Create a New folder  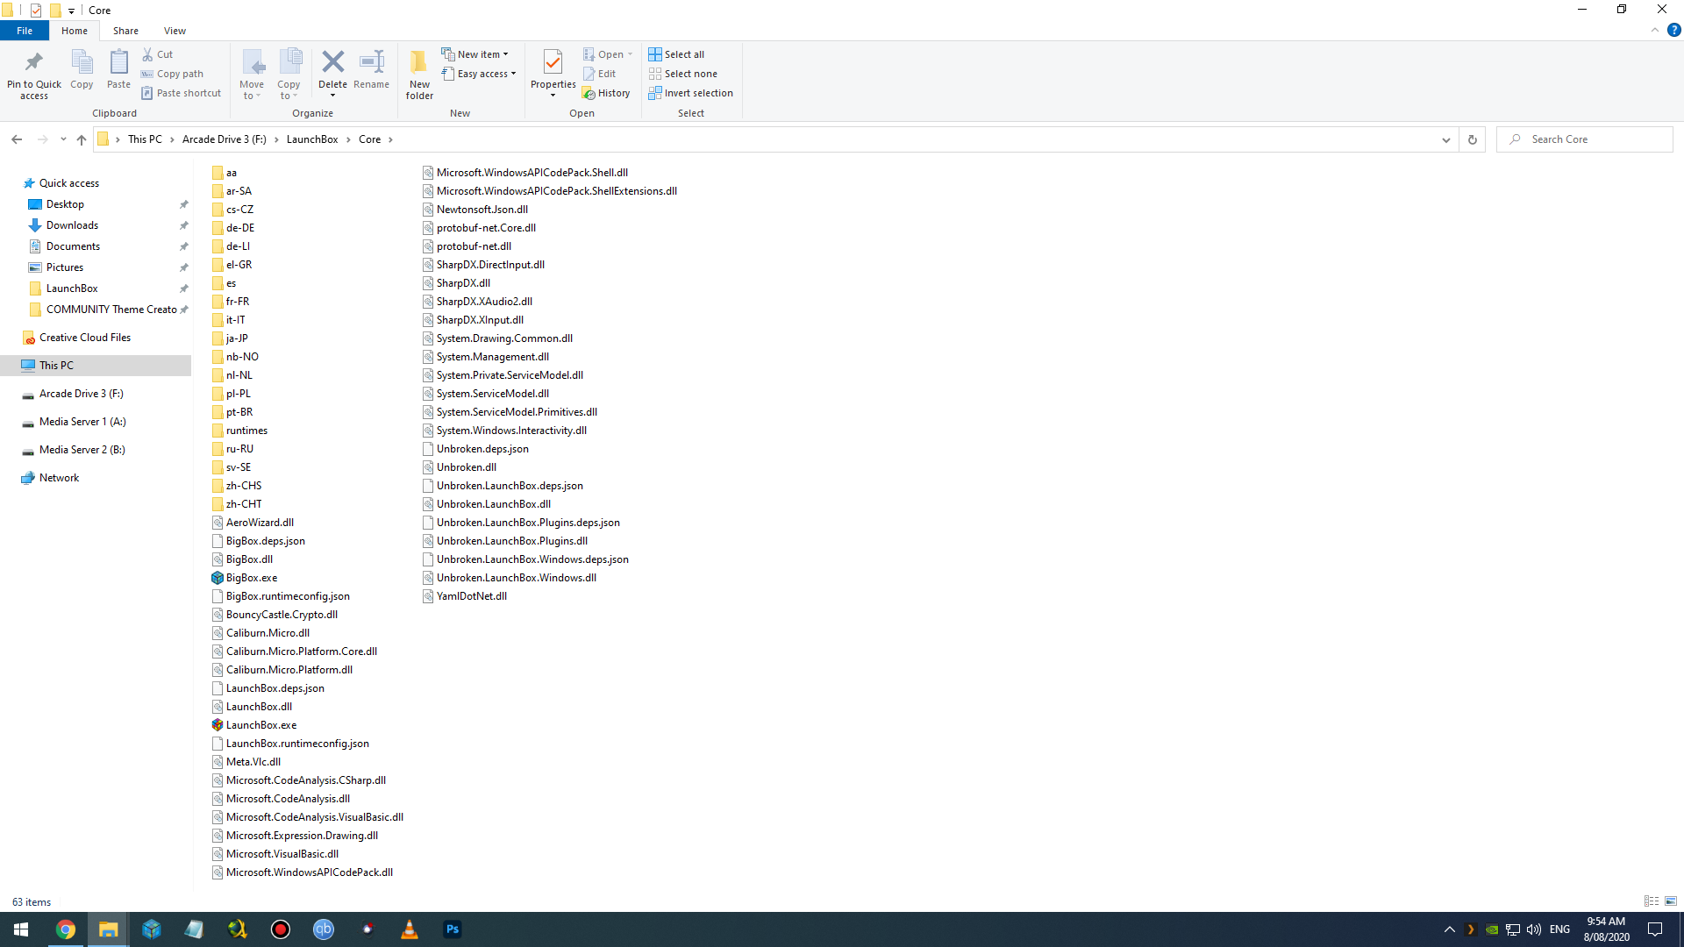pyautogui.click(x=419, y=75)
